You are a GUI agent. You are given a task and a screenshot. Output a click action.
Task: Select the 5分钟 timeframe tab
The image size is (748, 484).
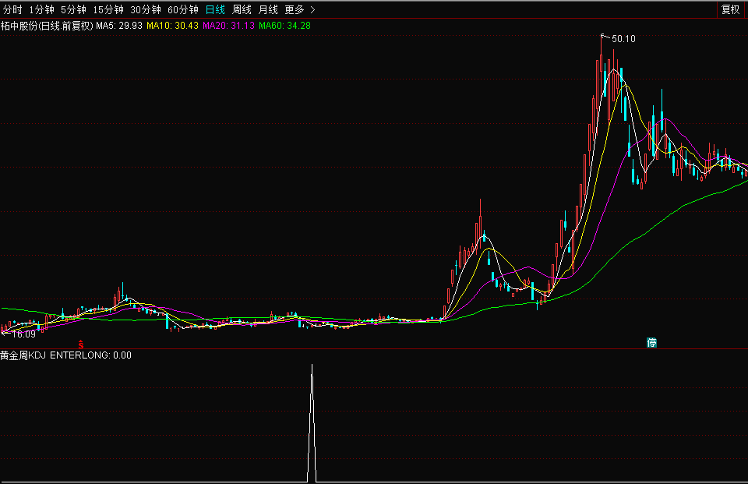point(73,9)
